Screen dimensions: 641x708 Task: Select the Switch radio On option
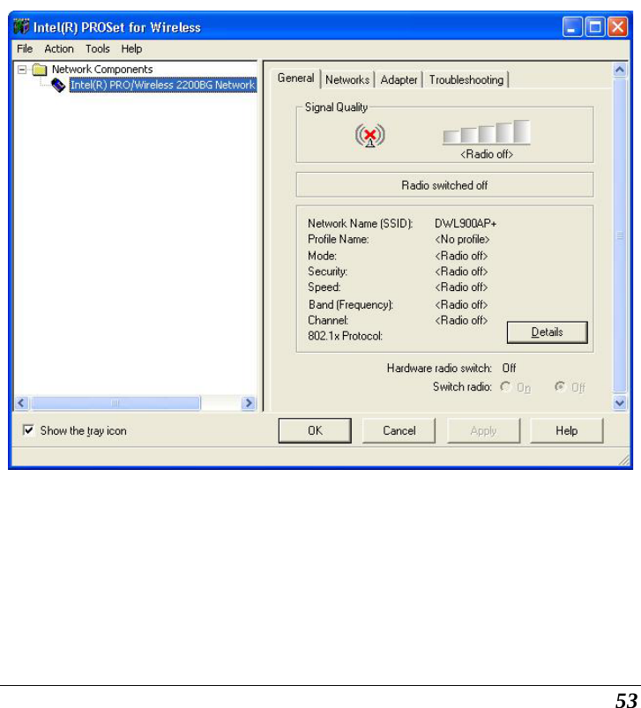(x=505, y=387)
